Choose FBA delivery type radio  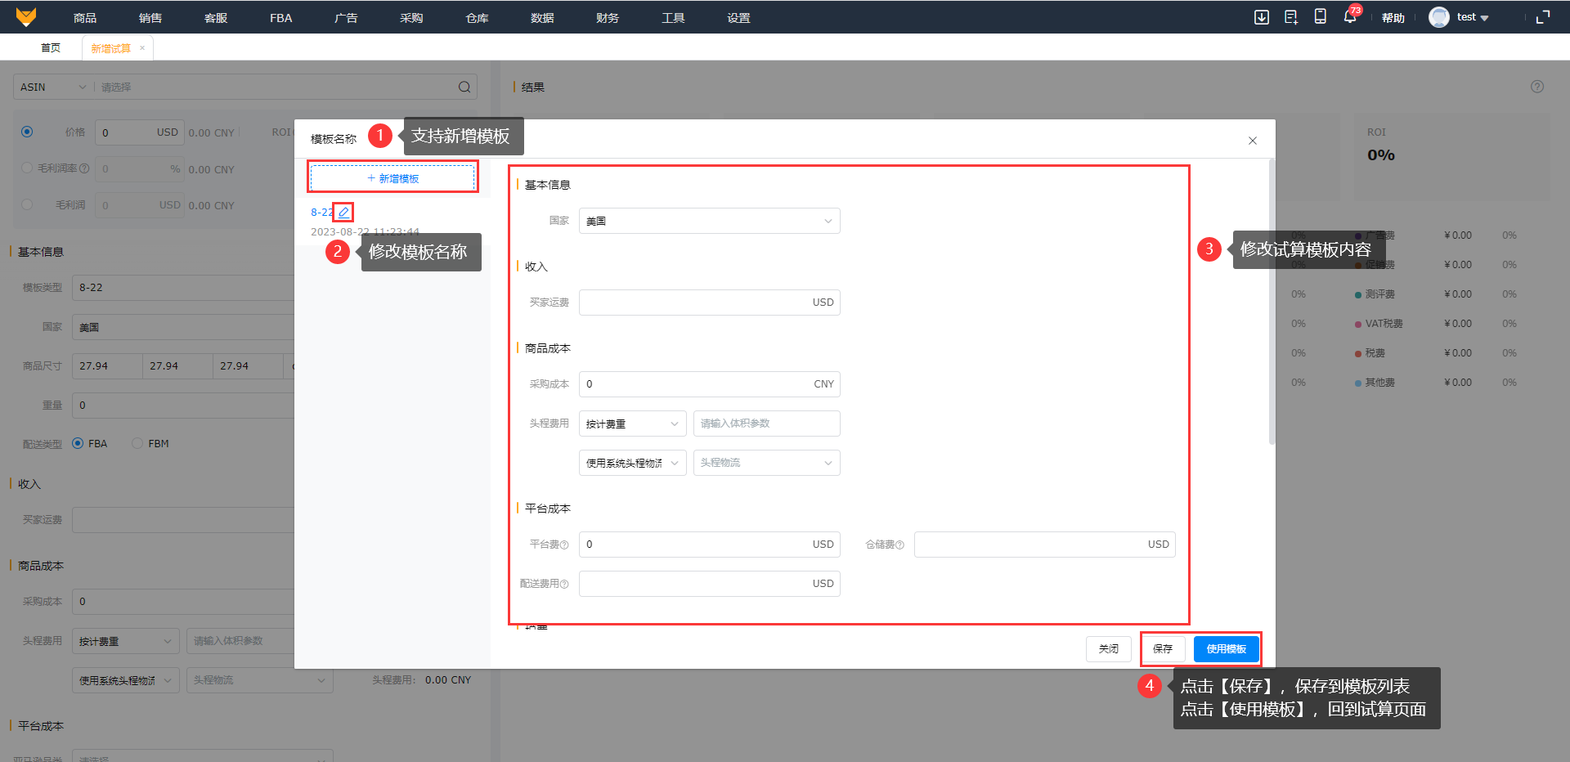click(x=78, y=443)
